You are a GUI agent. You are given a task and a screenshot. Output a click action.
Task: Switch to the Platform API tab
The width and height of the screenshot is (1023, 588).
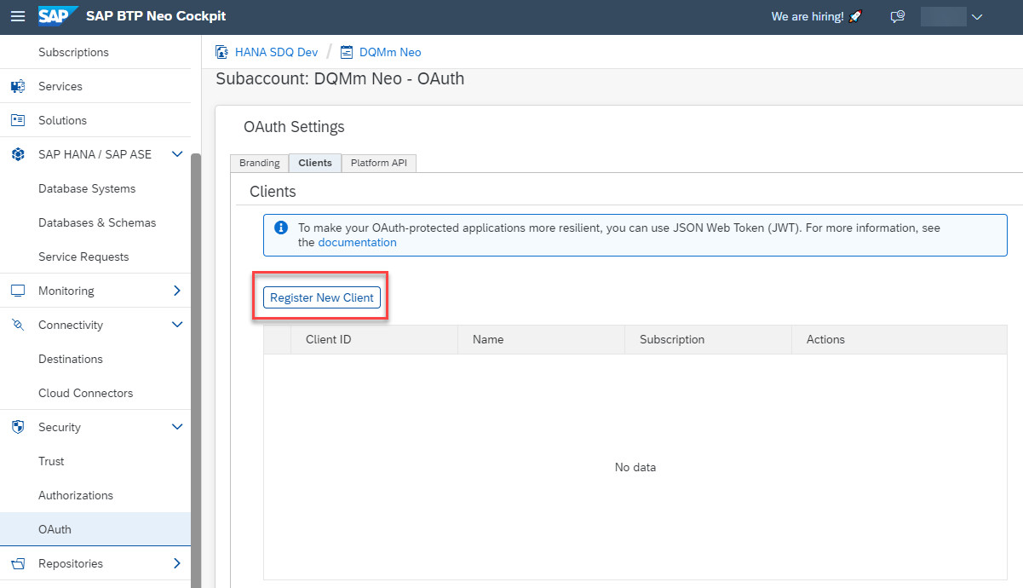379,163
